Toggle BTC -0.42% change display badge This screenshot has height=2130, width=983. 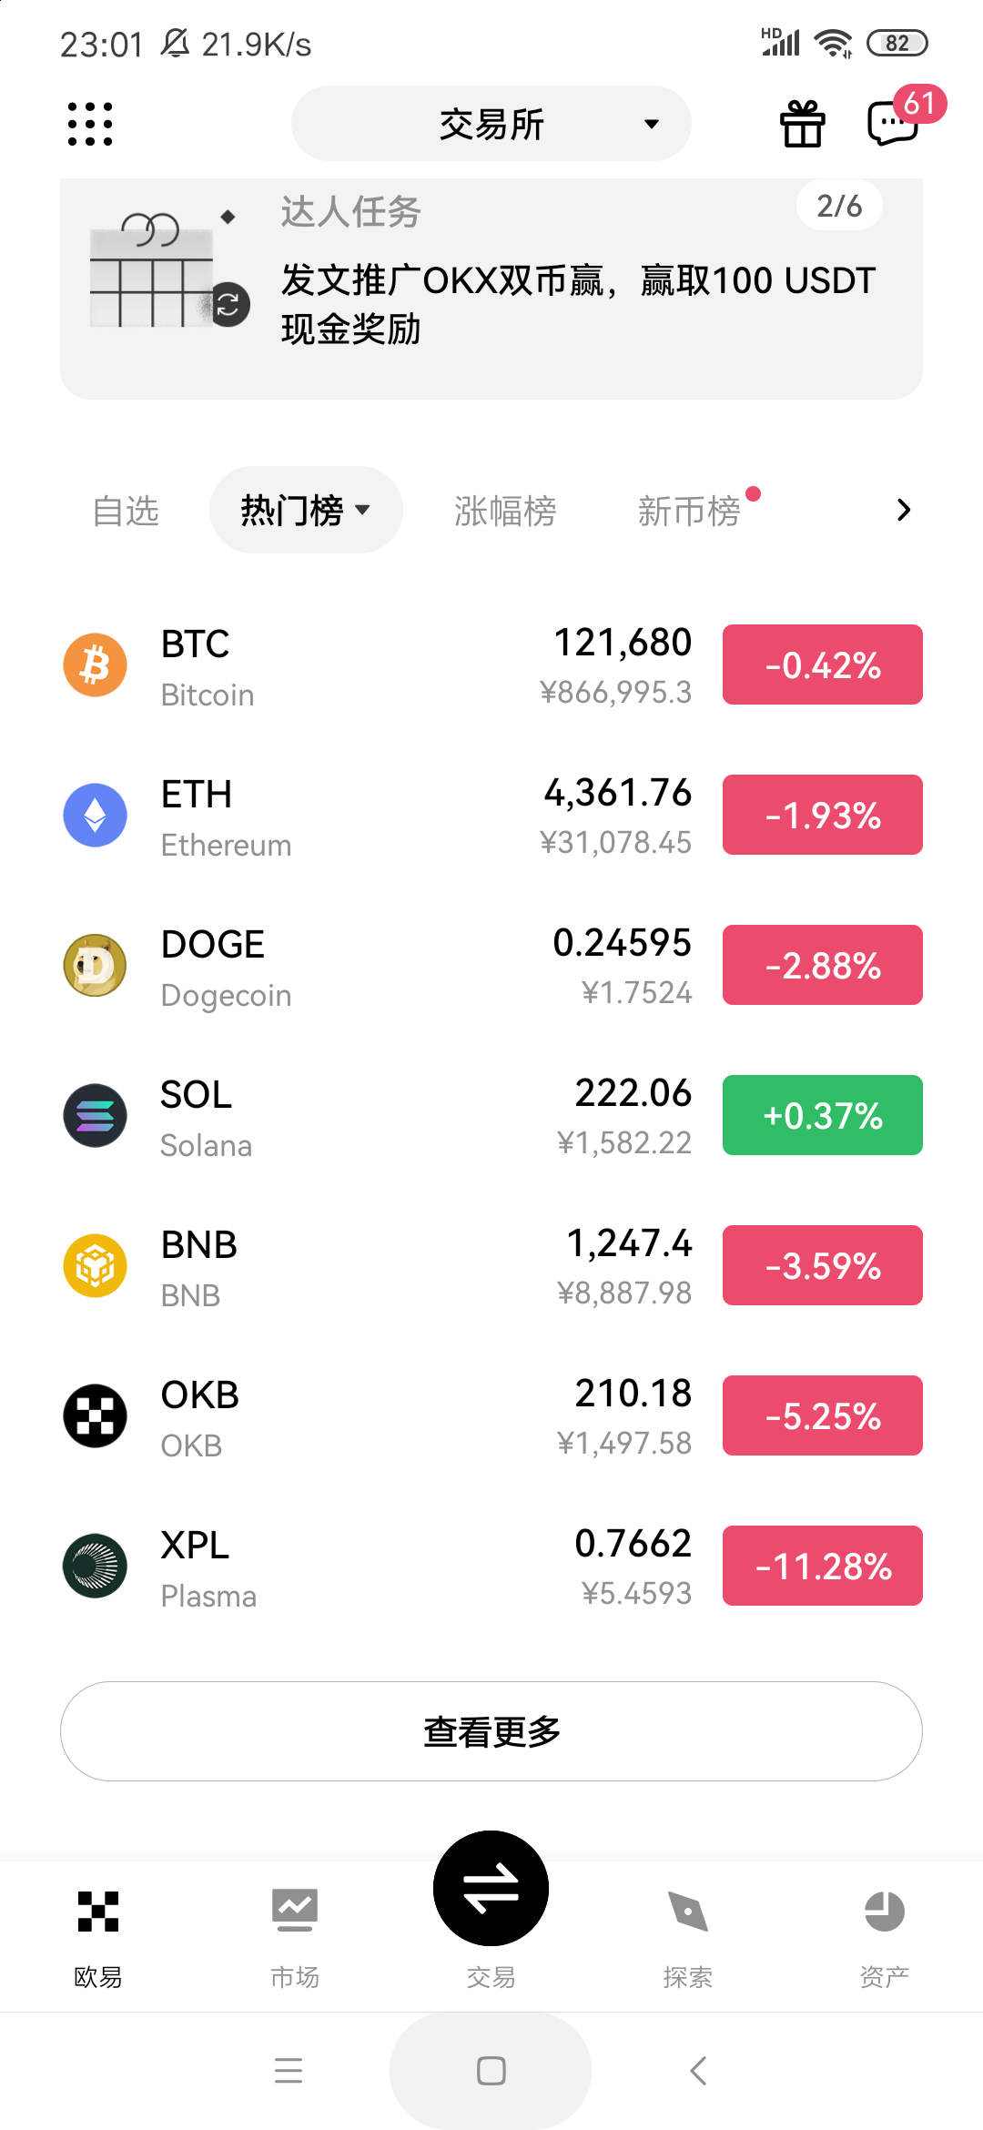(x=822, y=664)
